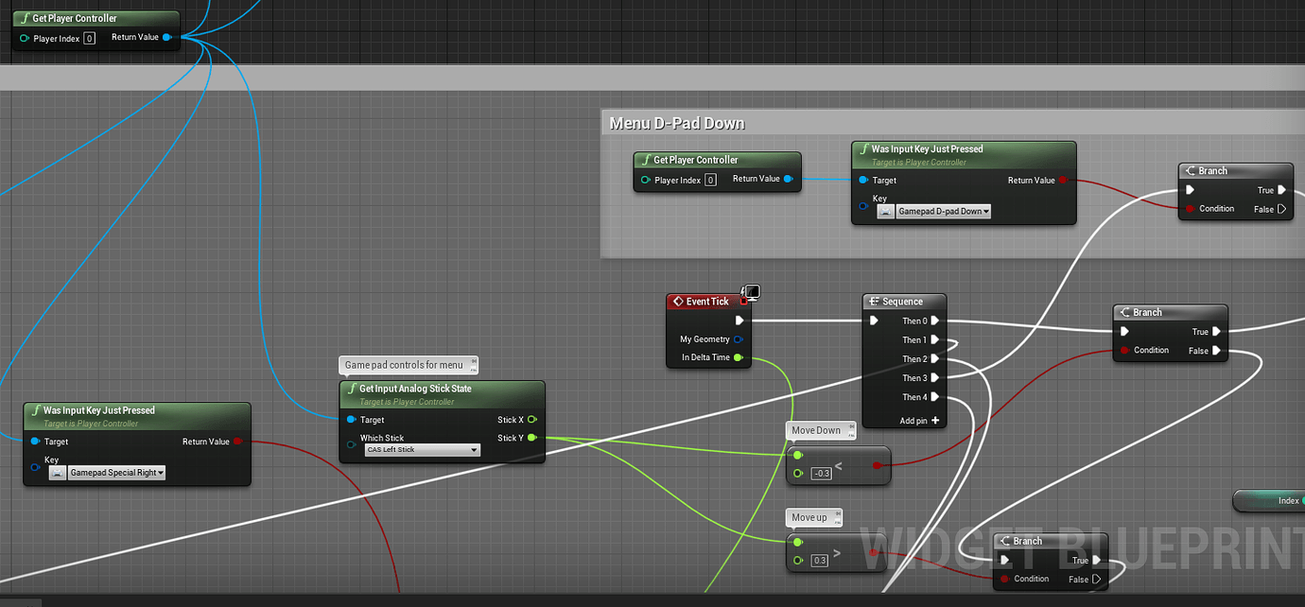Open the Gamepad Special Right key dropdown
Viewport: 1305px width, 607px height.
click(x=116, y=473)
